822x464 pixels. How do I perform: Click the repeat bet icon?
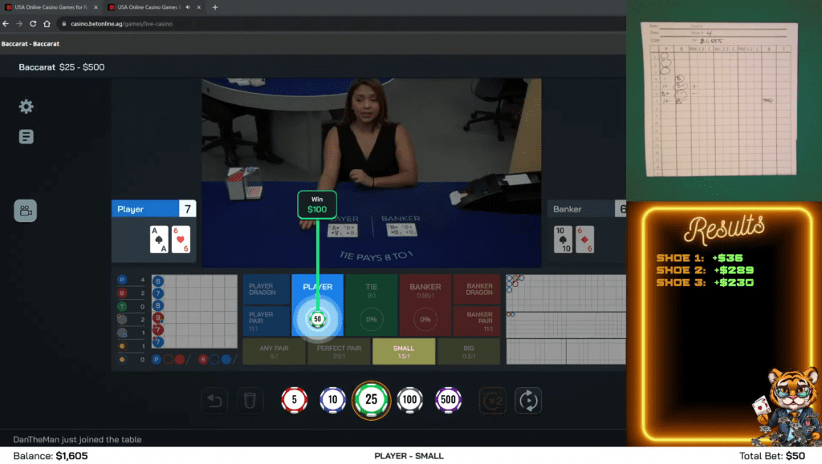[x=528, y=401]
